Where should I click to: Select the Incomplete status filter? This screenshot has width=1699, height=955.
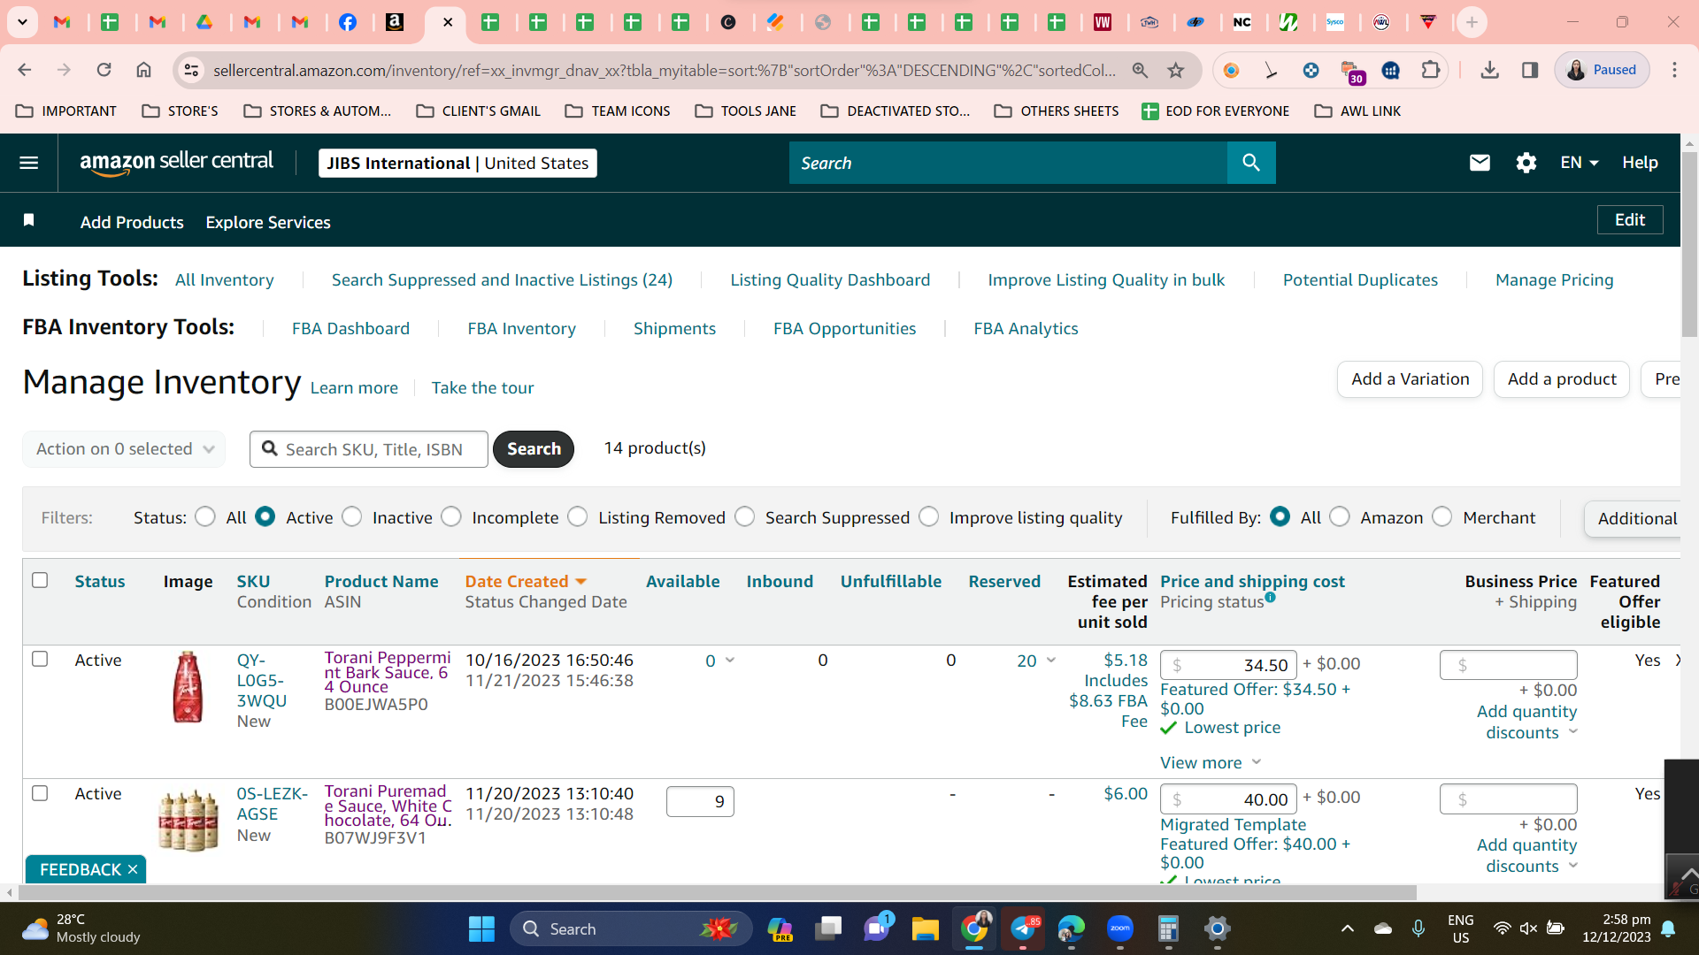tap(451, 516)
